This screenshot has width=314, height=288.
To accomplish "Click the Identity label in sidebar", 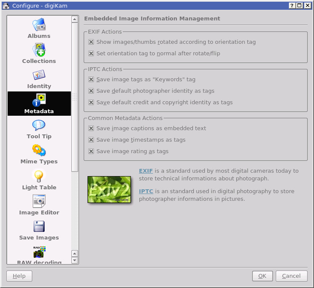I will (x=39, y=86).
